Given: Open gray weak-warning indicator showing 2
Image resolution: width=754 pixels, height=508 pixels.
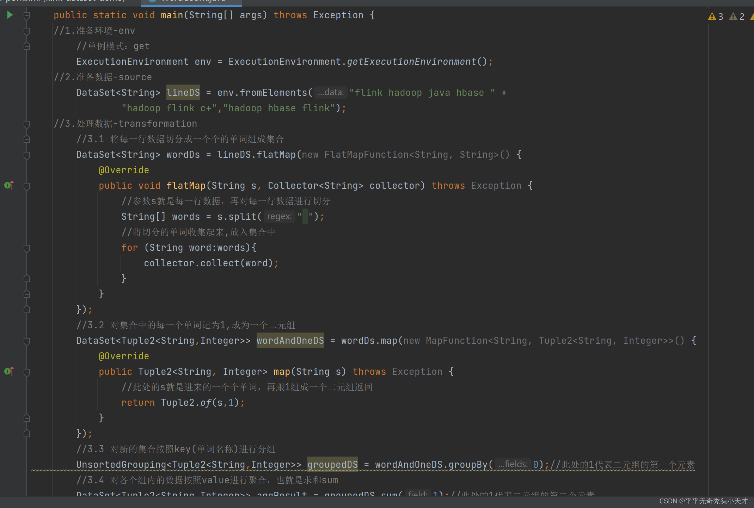Looking at the screenshot, I should 737,16.
